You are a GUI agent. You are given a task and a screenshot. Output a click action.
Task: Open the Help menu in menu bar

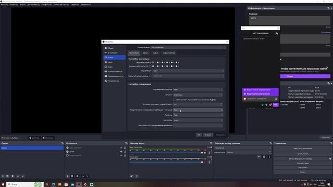(85, 5)
